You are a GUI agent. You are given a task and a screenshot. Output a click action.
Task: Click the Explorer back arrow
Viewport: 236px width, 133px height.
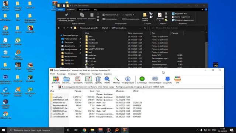(59, 28)
